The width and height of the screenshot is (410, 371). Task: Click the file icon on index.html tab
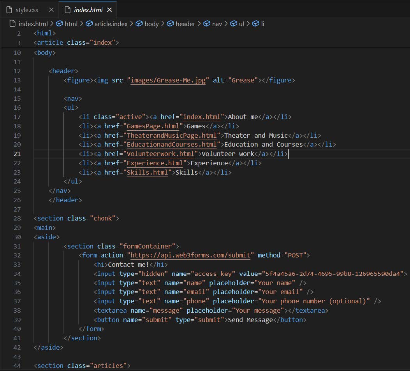pyautogui.click(x=67, y=10)
